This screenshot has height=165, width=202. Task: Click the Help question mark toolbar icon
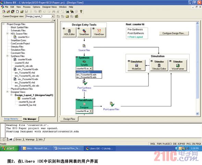pyautogui.click(x=81, y=12)
